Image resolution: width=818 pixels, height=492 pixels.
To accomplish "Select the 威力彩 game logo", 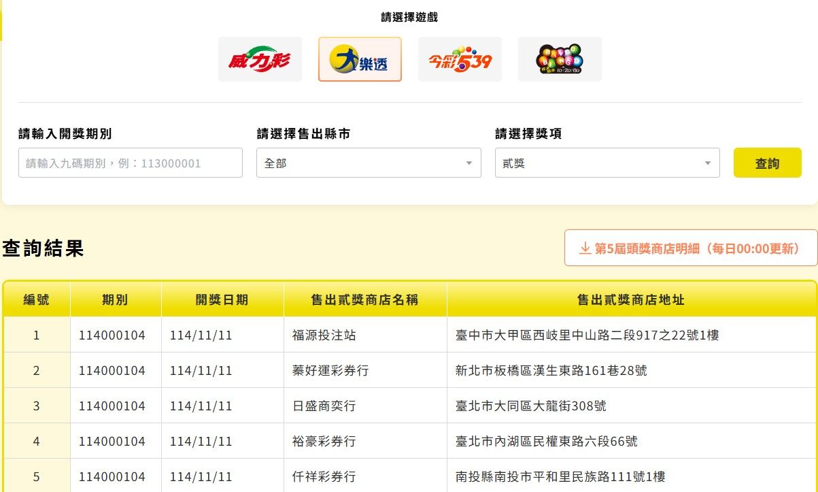I will [260, 59].
